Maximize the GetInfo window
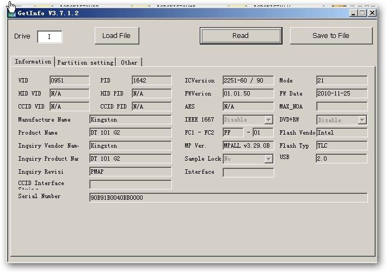Screen dimensions: 387x273 [363, 13]
